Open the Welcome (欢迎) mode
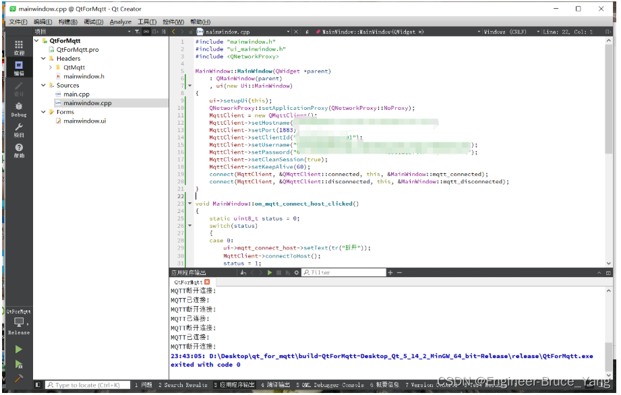 pos(19,47)
